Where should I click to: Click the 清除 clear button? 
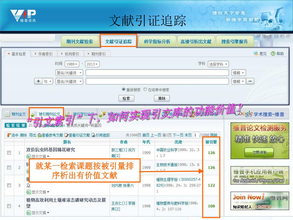pyautogui.click(x=162, y=99)
